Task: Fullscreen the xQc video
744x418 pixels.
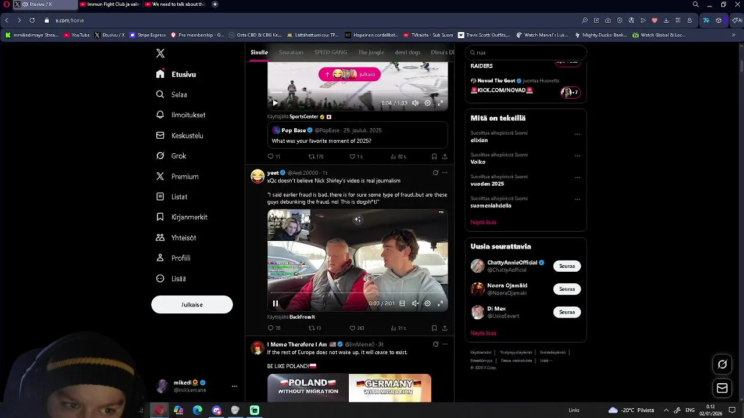Action: click(440, 304)
